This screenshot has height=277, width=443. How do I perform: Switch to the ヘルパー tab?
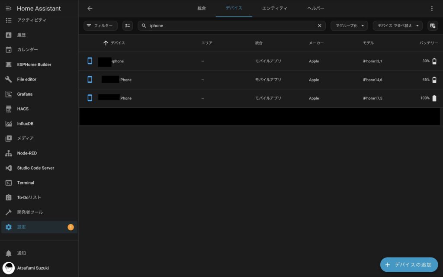point(316,9)
